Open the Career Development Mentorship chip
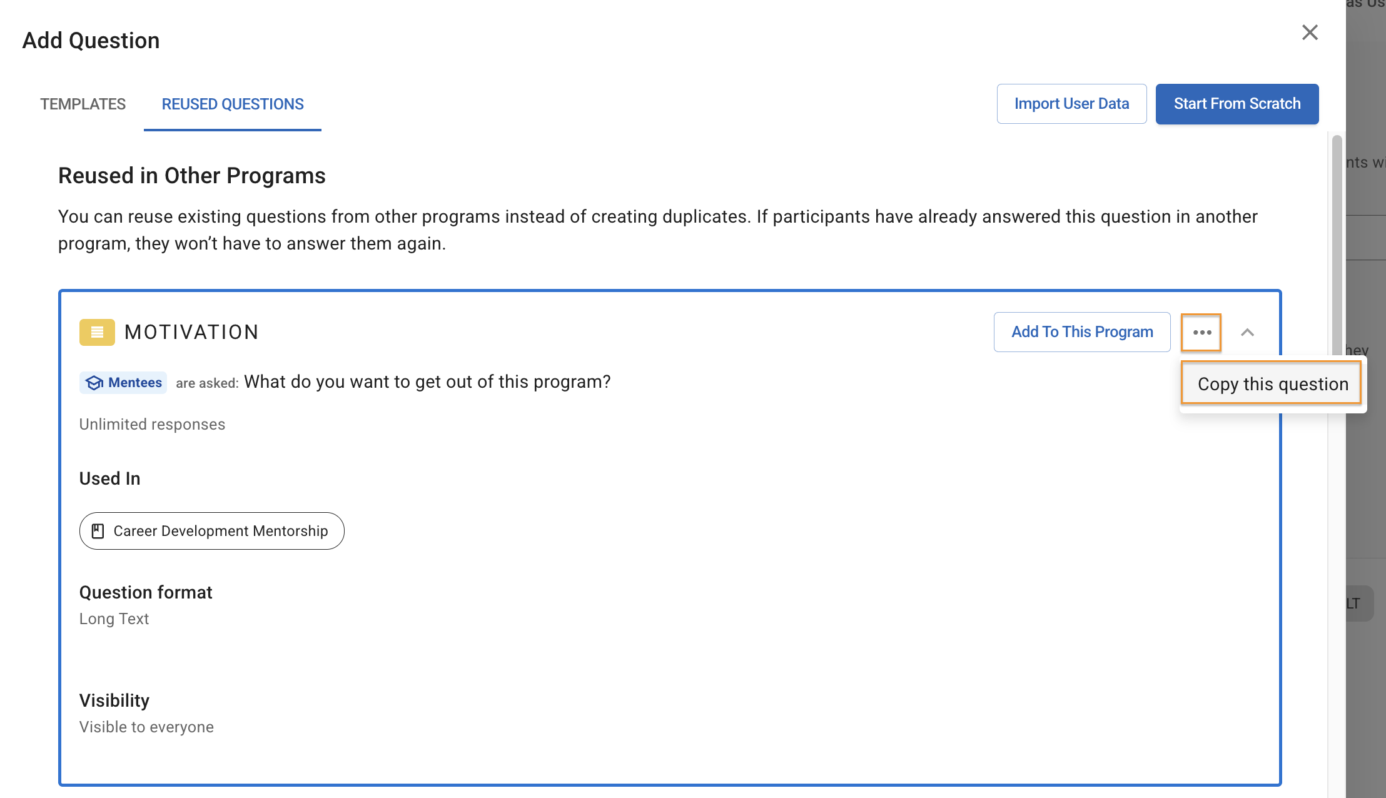The width and height of the screenshot is (1386, 798). coord(212,531)
